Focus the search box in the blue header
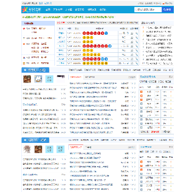 point(148,10)
